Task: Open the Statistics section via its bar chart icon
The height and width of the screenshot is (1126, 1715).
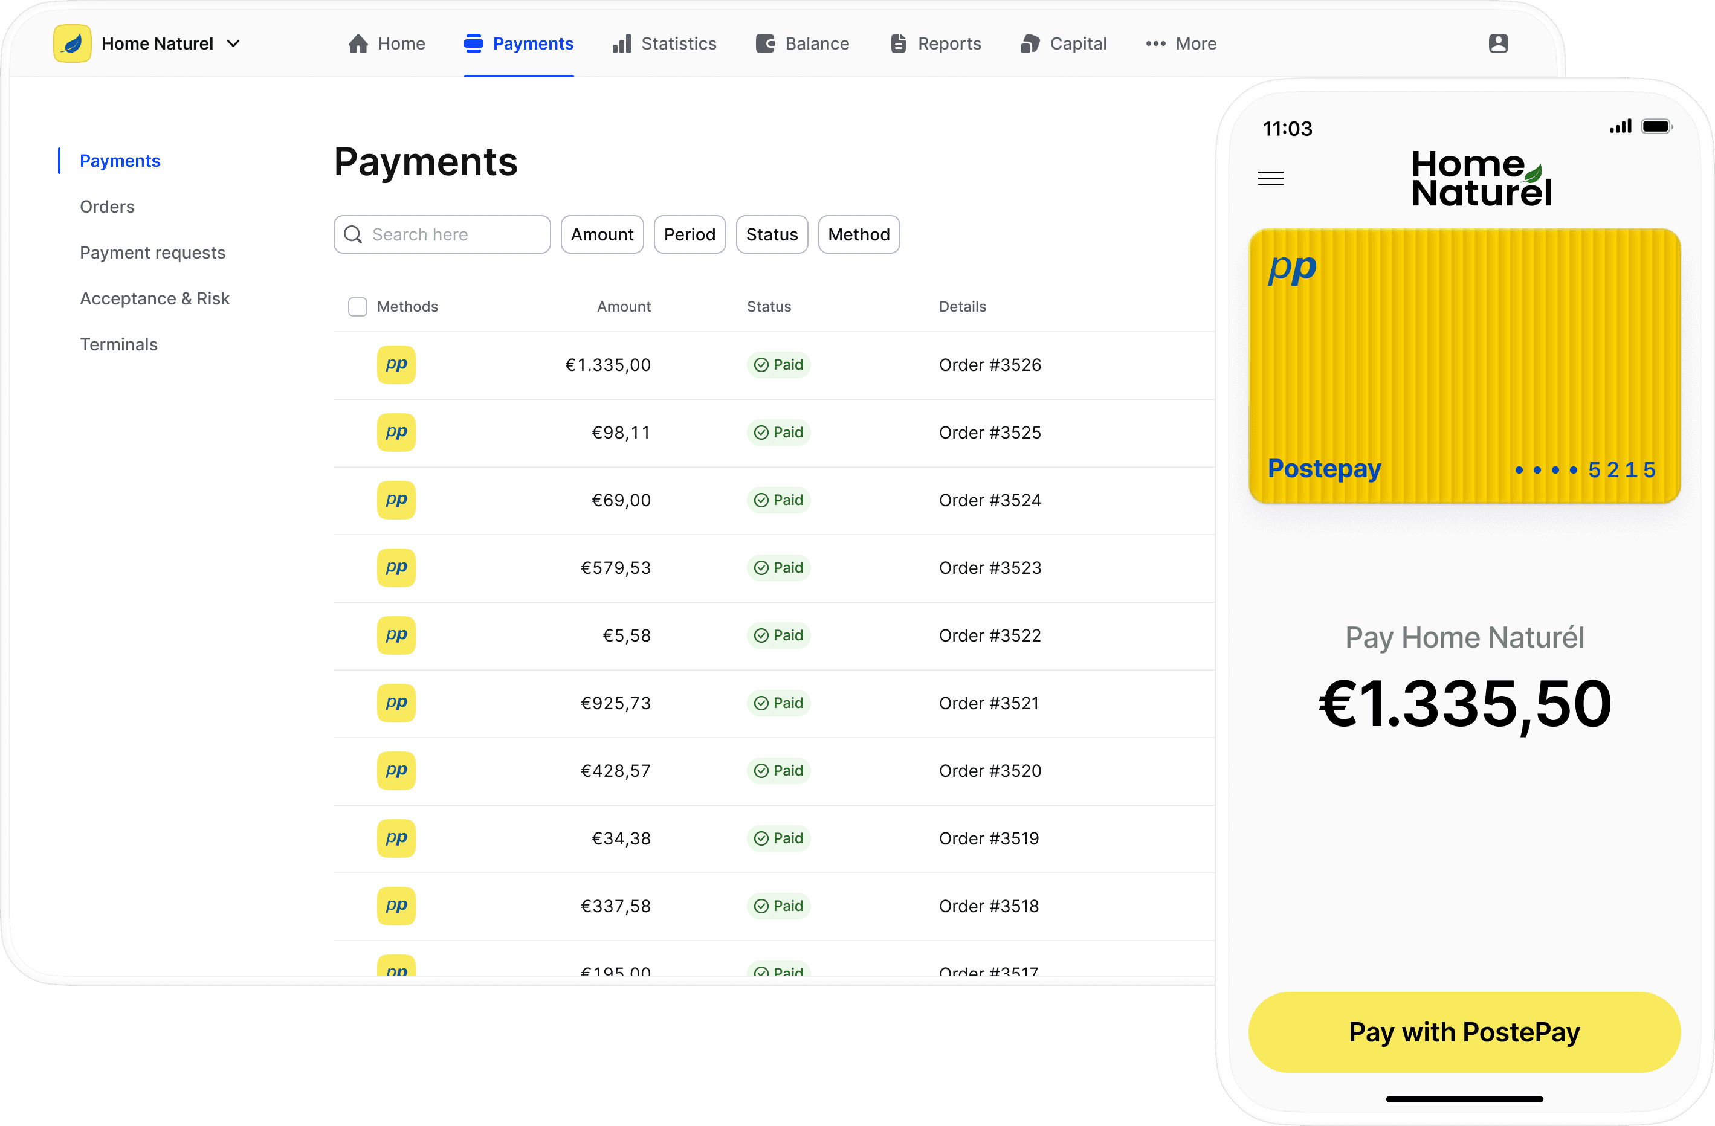Action: coord(621,43)
